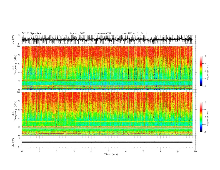Click the "ch.1(V)" waveform axis label

[x=13, y=39]
